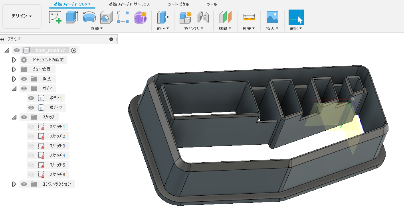The width and height of the screenshot is (404, 216).
Task: Select the Joint assemble tool
Action: 203,17
